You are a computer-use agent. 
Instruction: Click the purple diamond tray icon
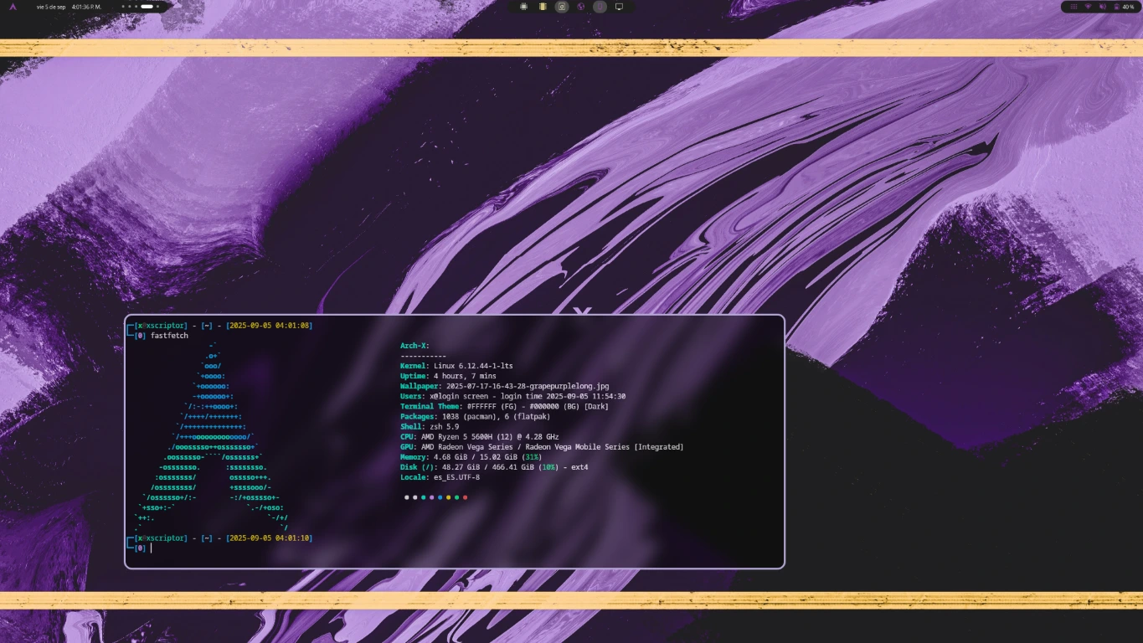(x=1088, y=7)
